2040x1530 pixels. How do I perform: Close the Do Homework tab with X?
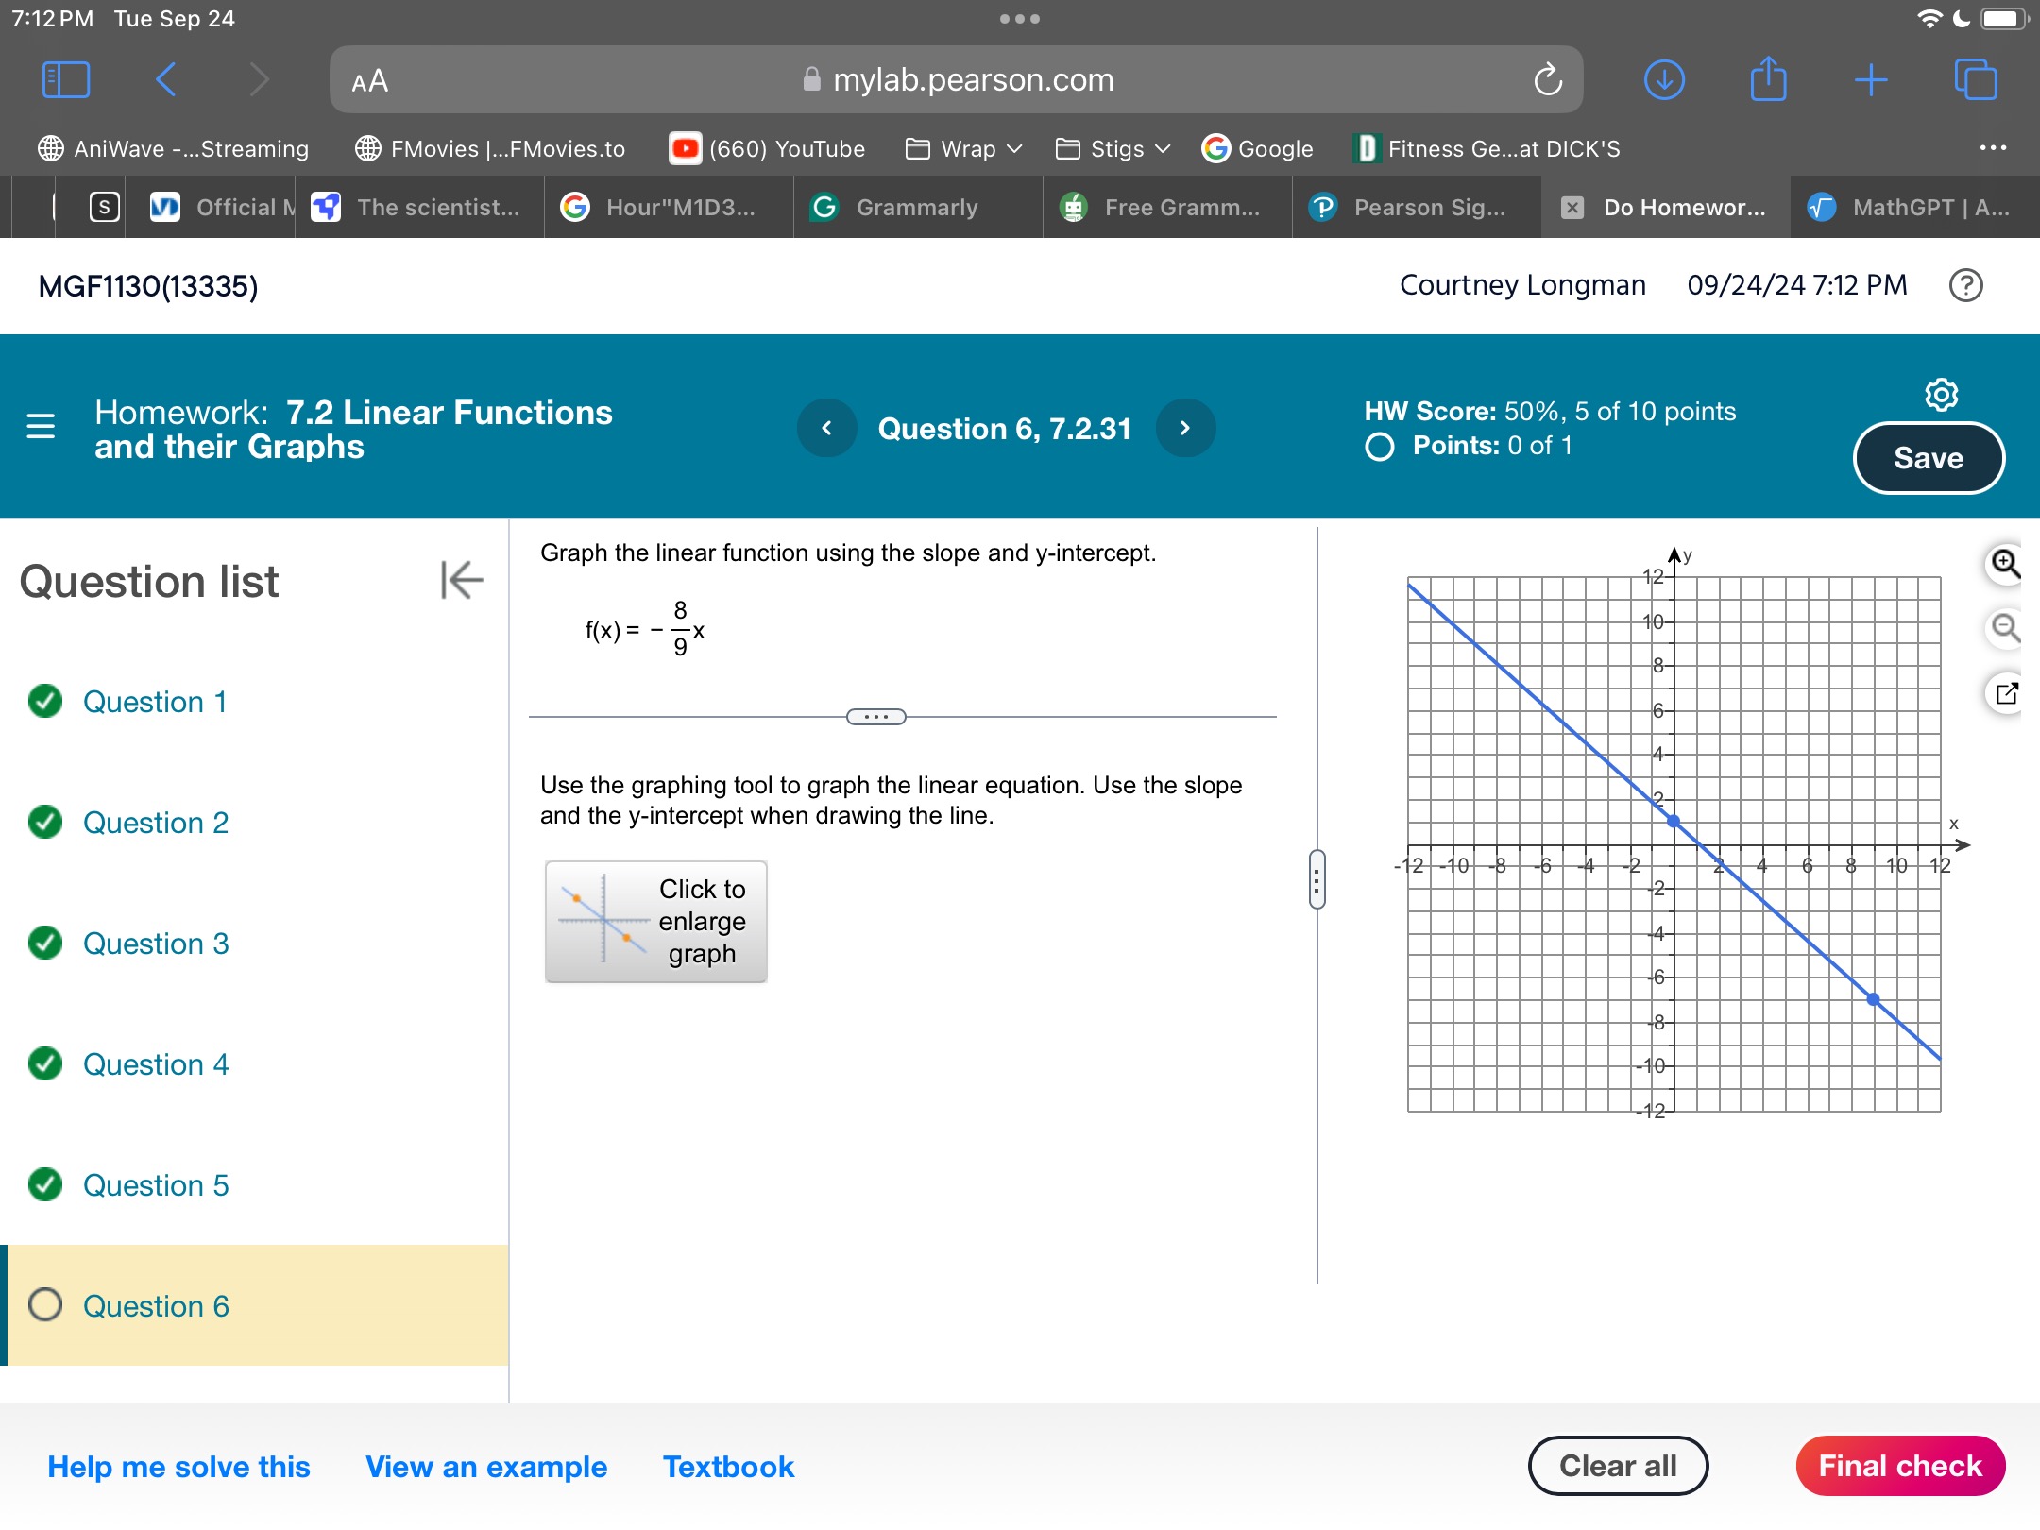pyautogui.click(x=1572, y=208)
